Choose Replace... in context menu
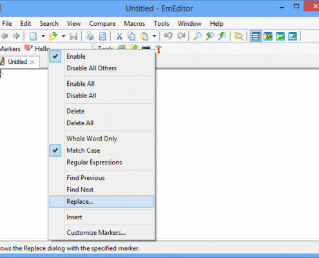319x258 pixels. click(x=101, y=201)
